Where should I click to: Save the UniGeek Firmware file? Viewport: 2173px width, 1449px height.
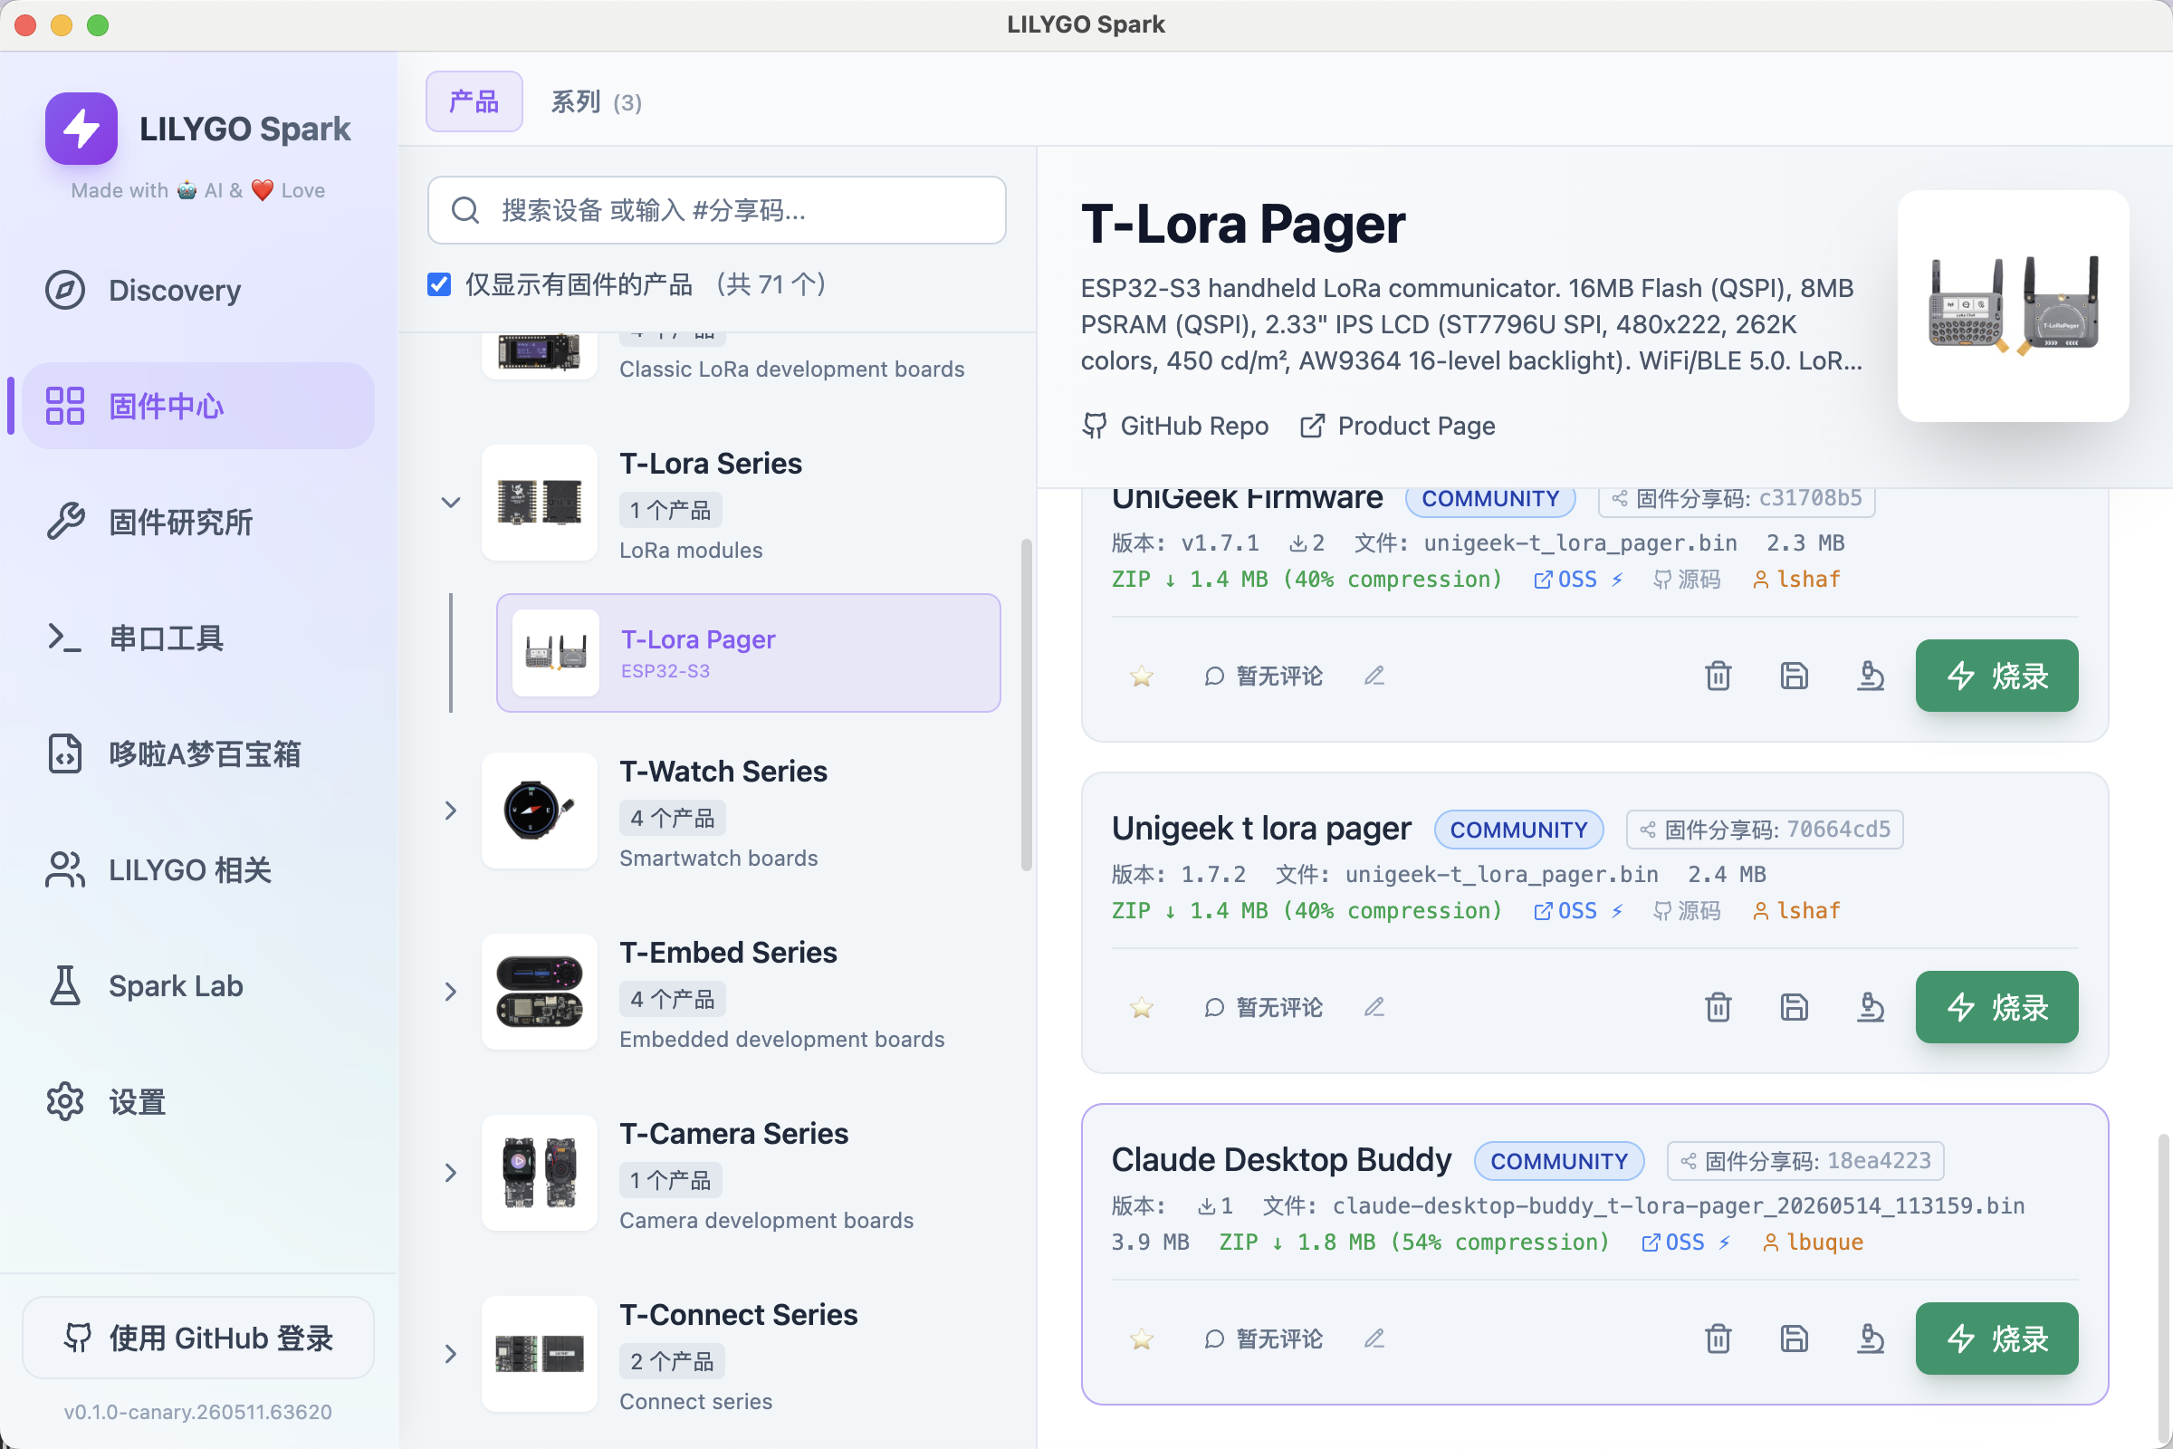point(1795,677)
